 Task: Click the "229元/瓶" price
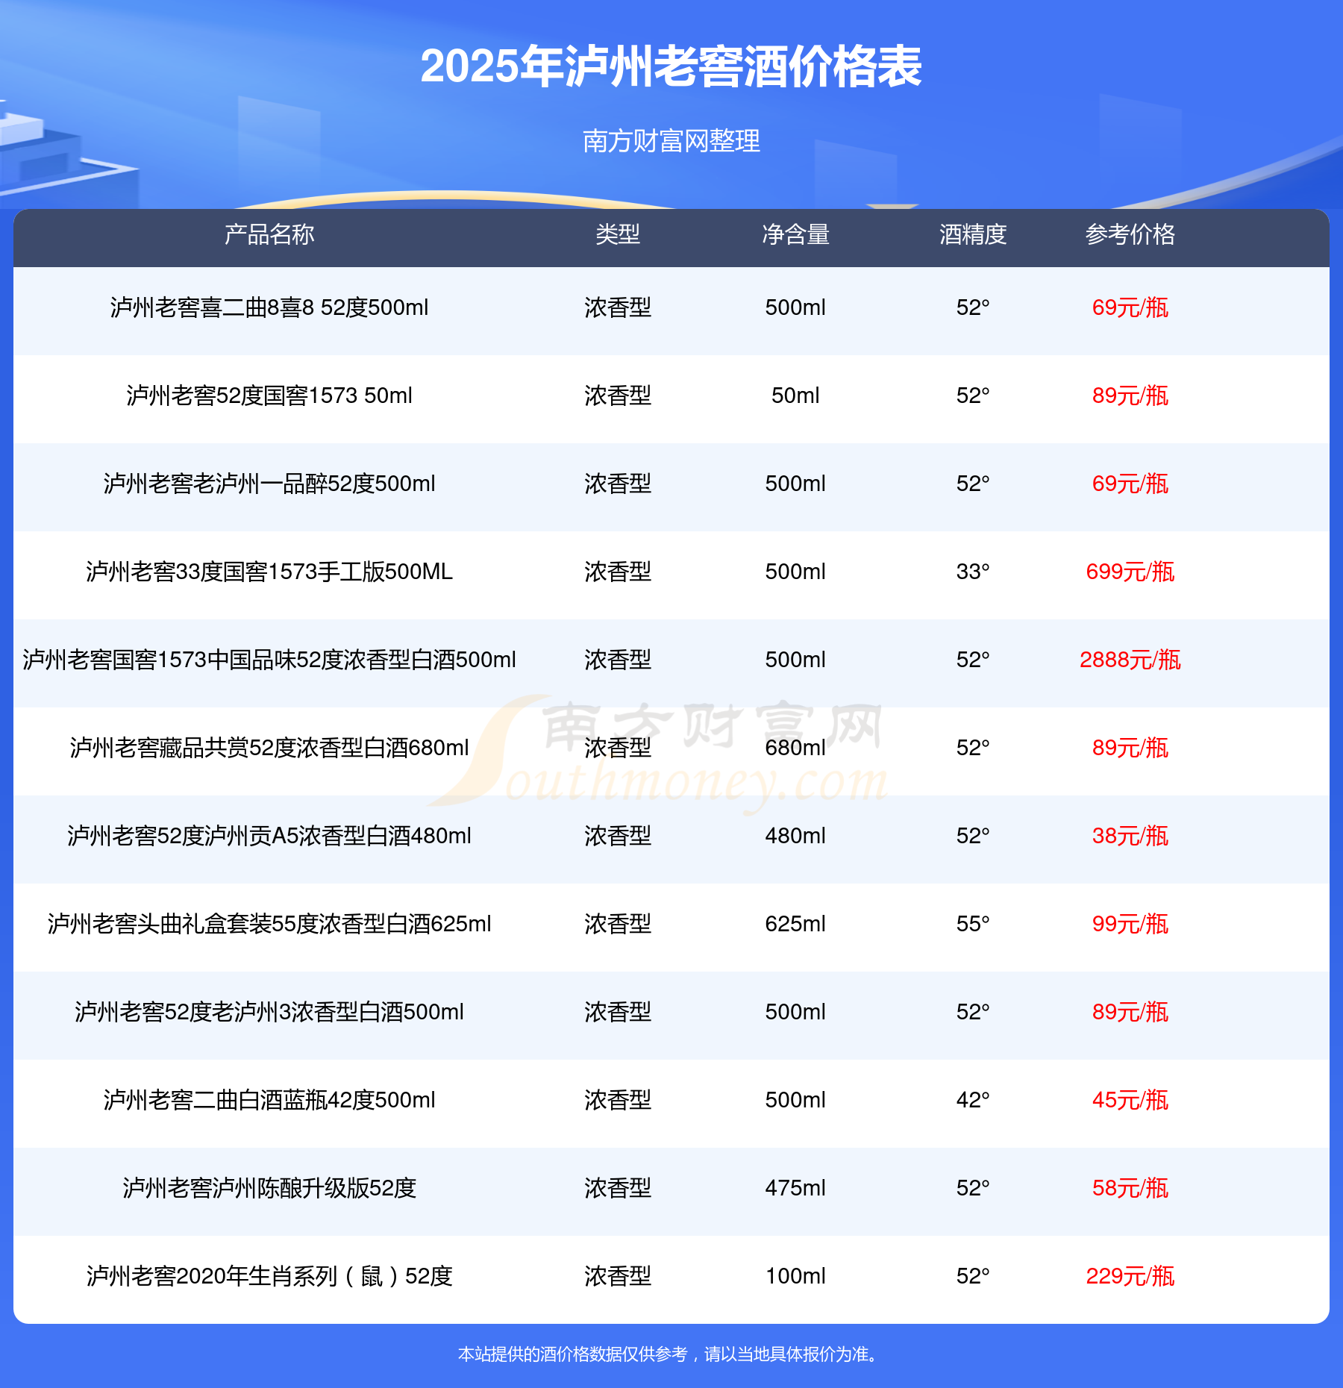pyautogui.click(x=1130, y=1276)
